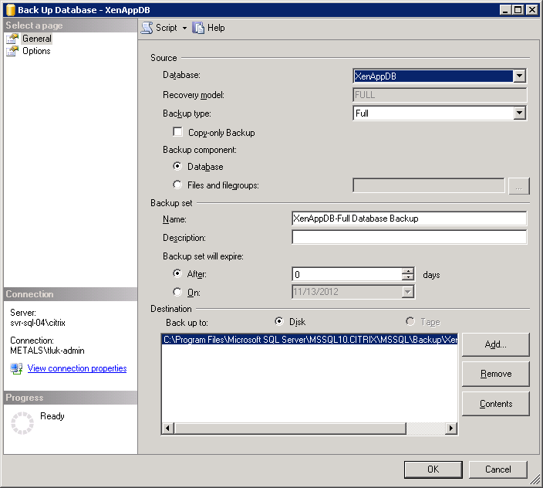The height and width of the screenshot is (488, 543).
Task: Click the server name svr-sql-04\citrix
Action: (x=38, y=323)
